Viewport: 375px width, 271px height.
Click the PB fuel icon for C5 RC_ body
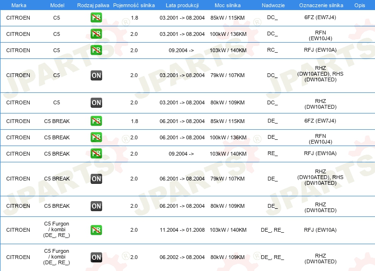[x=96, y=50]
